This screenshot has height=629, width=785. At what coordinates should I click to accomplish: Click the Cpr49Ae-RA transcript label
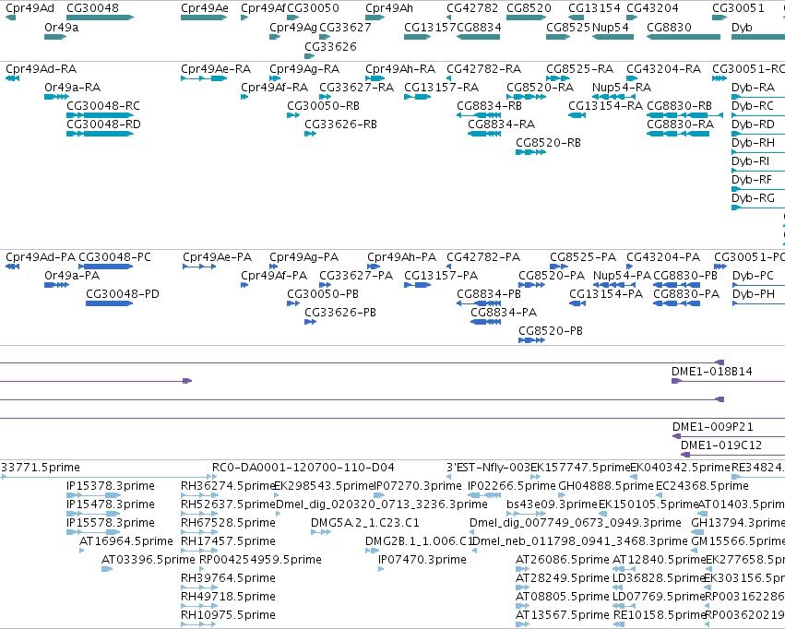click(x=216, y=68)
